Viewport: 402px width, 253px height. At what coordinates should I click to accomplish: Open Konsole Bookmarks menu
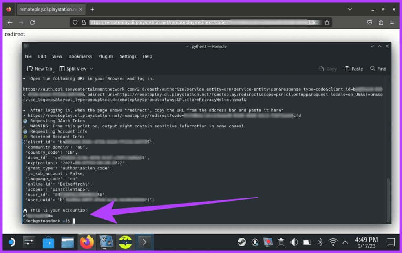(x=80, y=56)
